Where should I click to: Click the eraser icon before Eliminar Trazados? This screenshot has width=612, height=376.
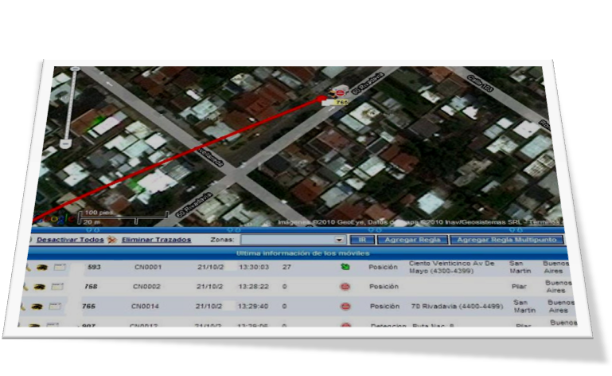click(112, 240)
